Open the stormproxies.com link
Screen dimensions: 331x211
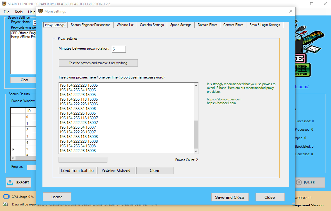tap(224, 99)
